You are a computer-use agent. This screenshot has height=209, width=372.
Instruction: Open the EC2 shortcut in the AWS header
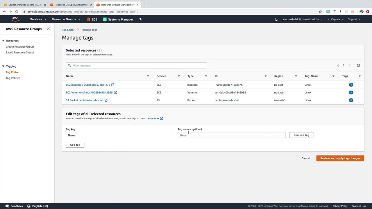point(92,19)
